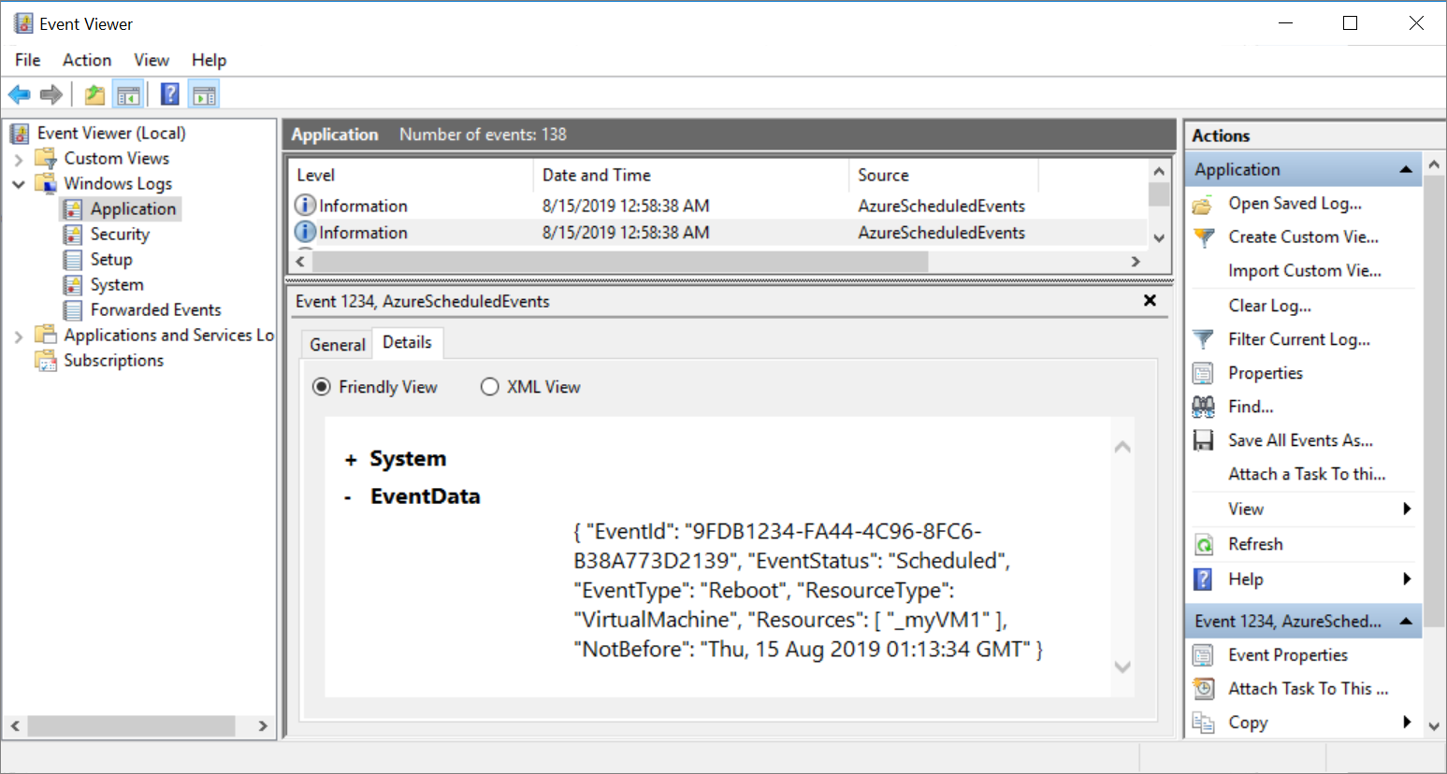The height and width of the screenshot is (774, 1447).
Task: Open the Help menu in menu bar
Action: pyautogui.click(x=210, y=60)
